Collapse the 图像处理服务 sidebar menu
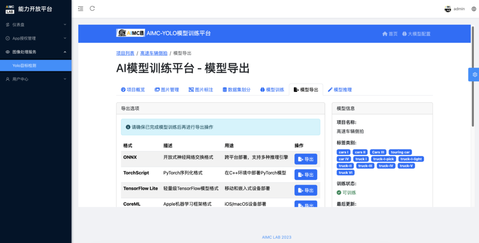The height and width of the screenshot is (243, 479). [36, 52]
